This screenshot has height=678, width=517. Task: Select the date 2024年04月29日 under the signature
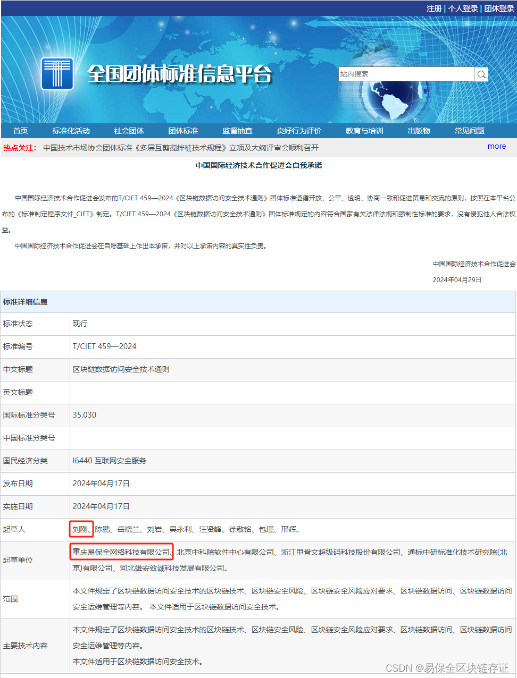(457, 279)
